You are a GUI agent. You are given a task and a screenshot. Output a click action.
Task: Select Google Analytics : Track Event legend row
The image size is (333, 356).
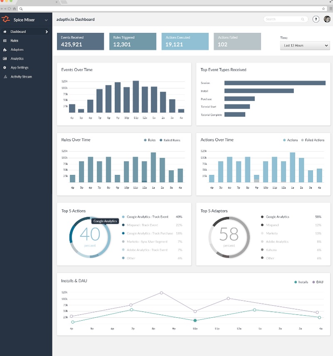point(152,217)
